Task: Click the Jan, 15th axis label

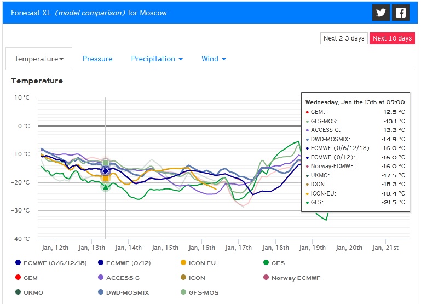Action: [165, 248]
